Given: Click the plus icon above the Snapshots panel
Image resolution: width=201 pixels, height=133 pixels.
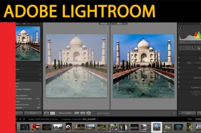Looking at the screenshot, I should click(x=40, y=64).
